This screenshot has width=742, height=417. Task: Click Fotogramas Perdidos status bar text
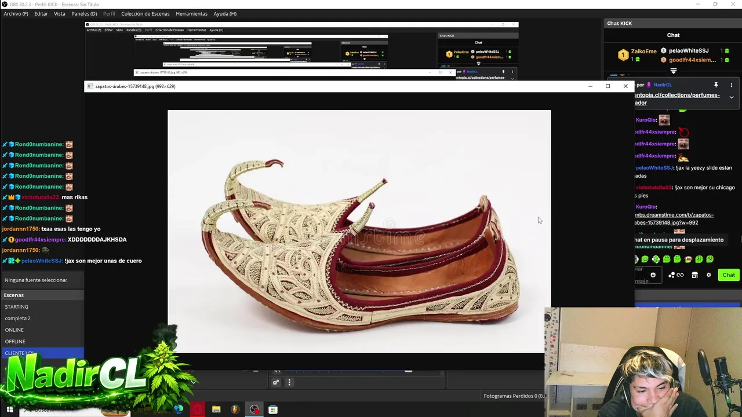click(x=514, y=396)
